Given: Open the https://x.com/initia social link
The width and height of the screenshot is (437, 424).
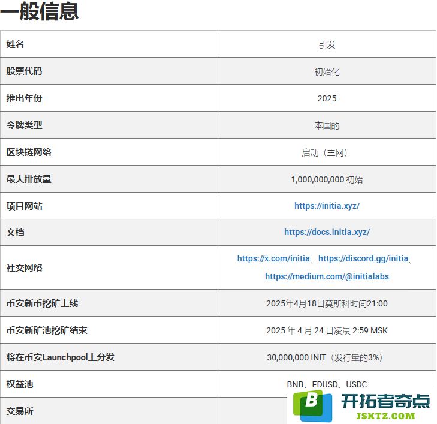Looking at the screenshot, I should pos(273,258).
